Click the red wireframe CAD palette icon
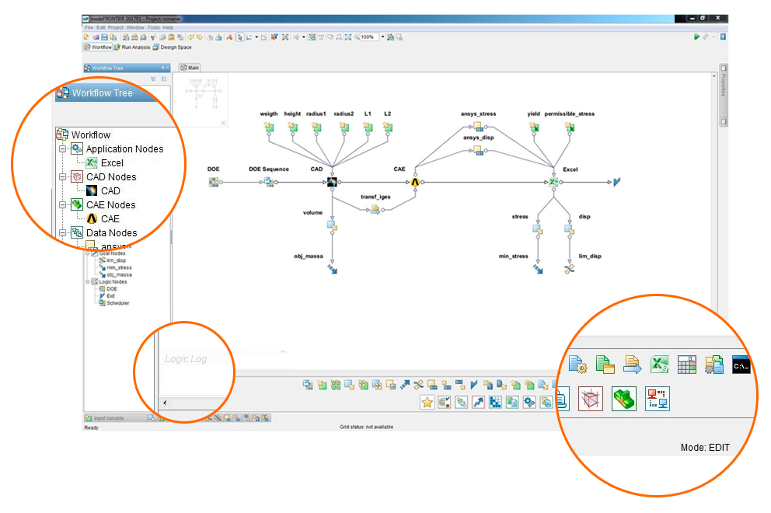 (x=591, y=399)
